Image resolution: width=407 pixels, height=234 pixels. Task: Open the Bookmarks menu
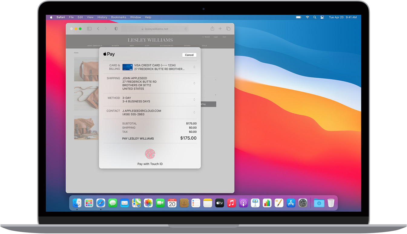119,17
